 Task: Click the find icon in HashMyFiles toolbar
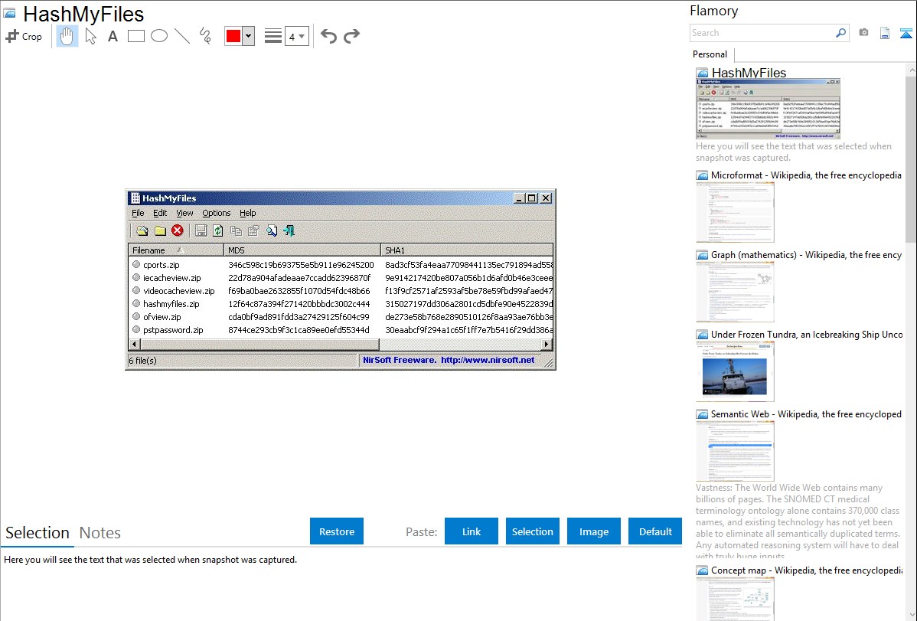272,230
